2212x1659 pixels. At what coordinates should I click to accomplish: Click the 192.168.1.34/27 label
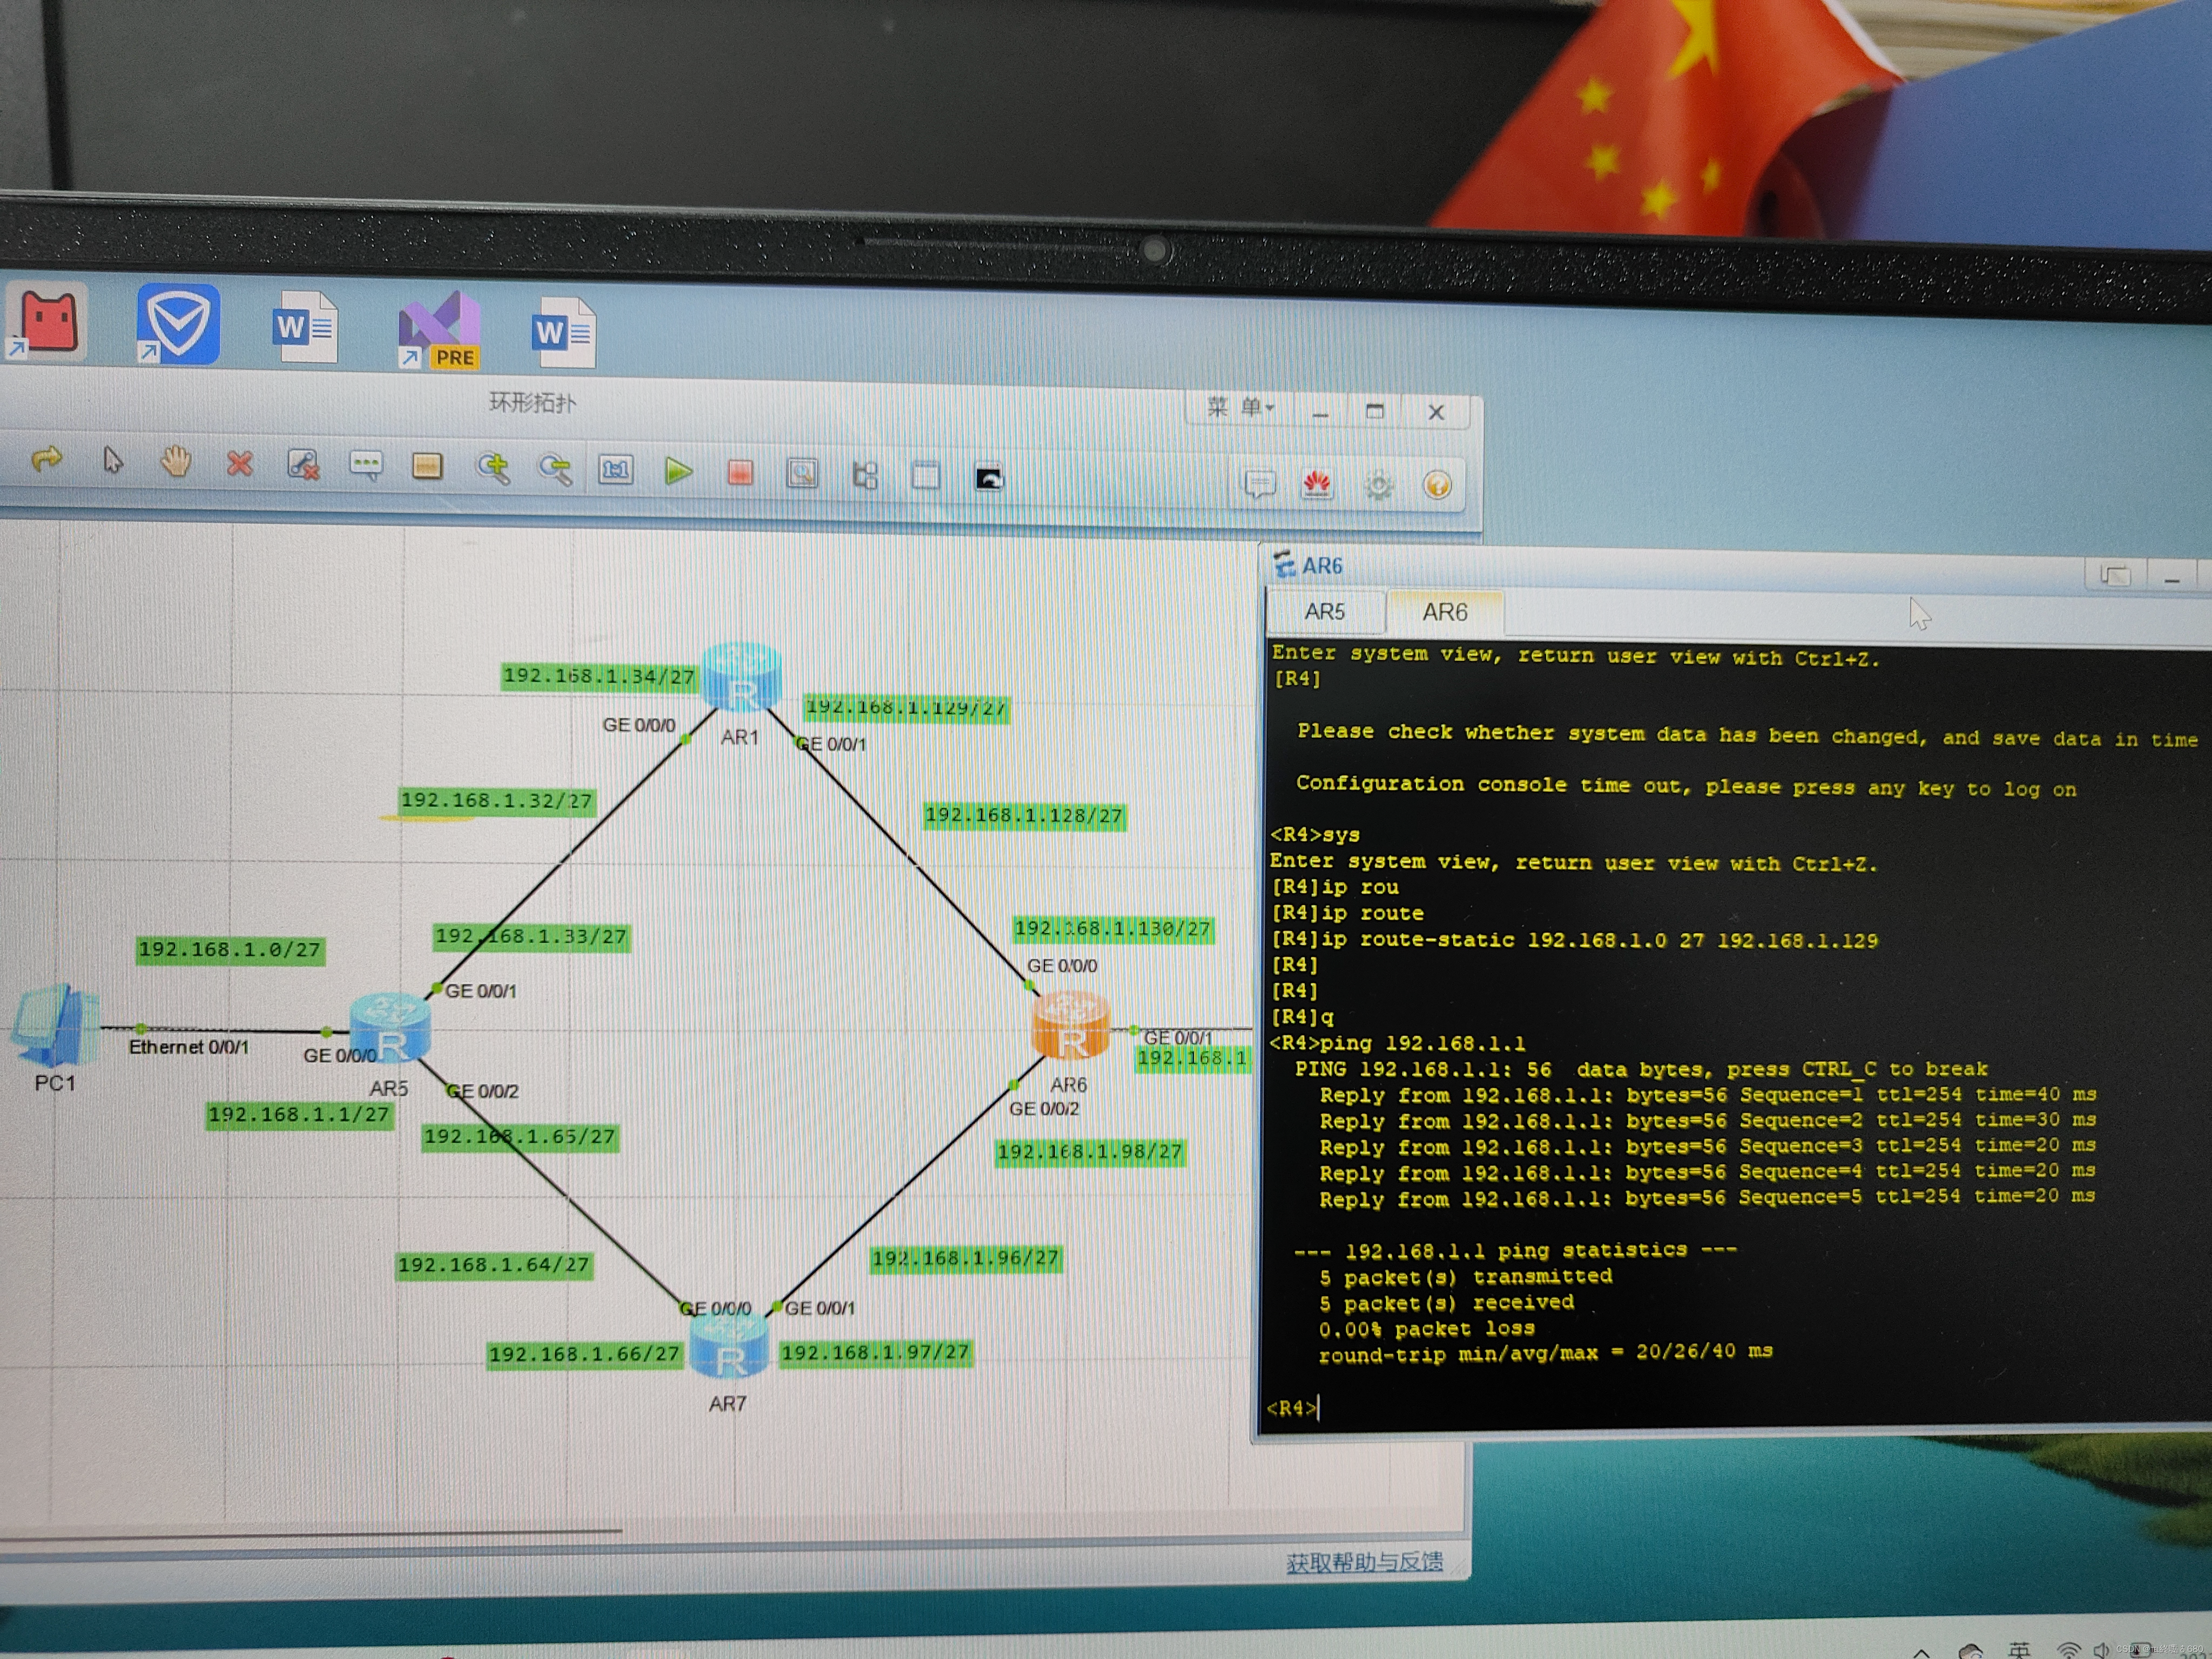598,676
